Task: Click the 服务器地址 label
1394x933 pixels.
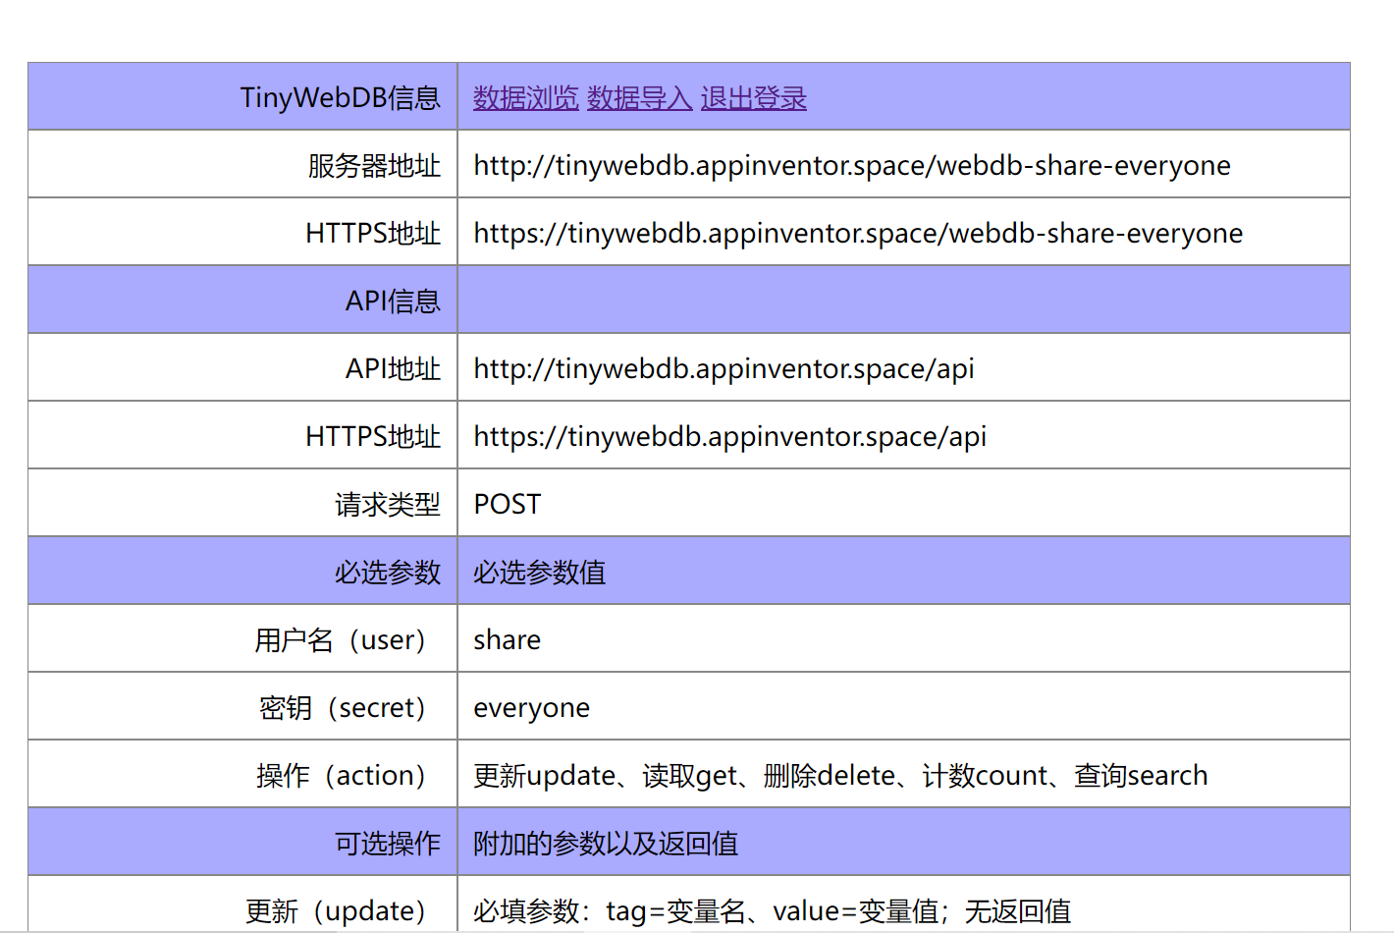Action: tap(374, 165)
